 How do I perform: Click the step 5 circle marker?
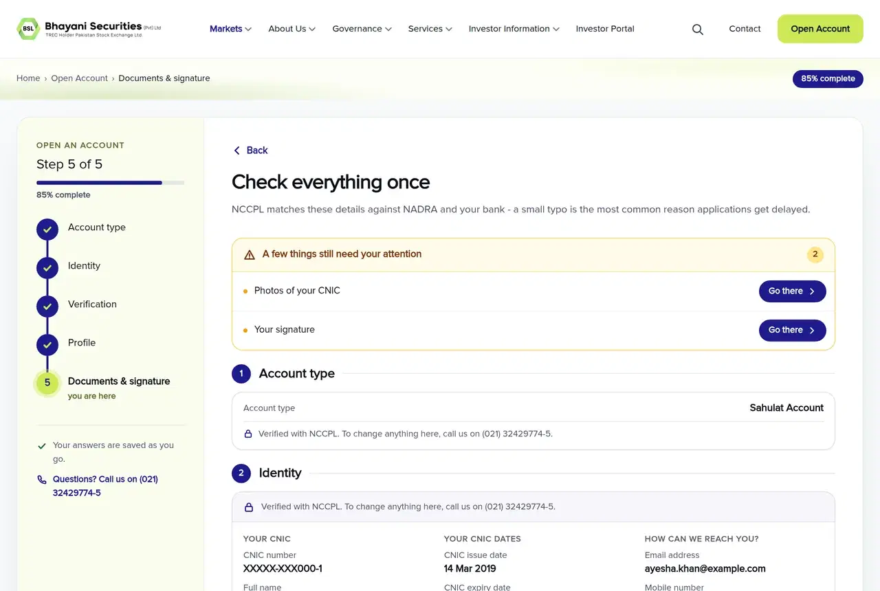tap(47, 383)
